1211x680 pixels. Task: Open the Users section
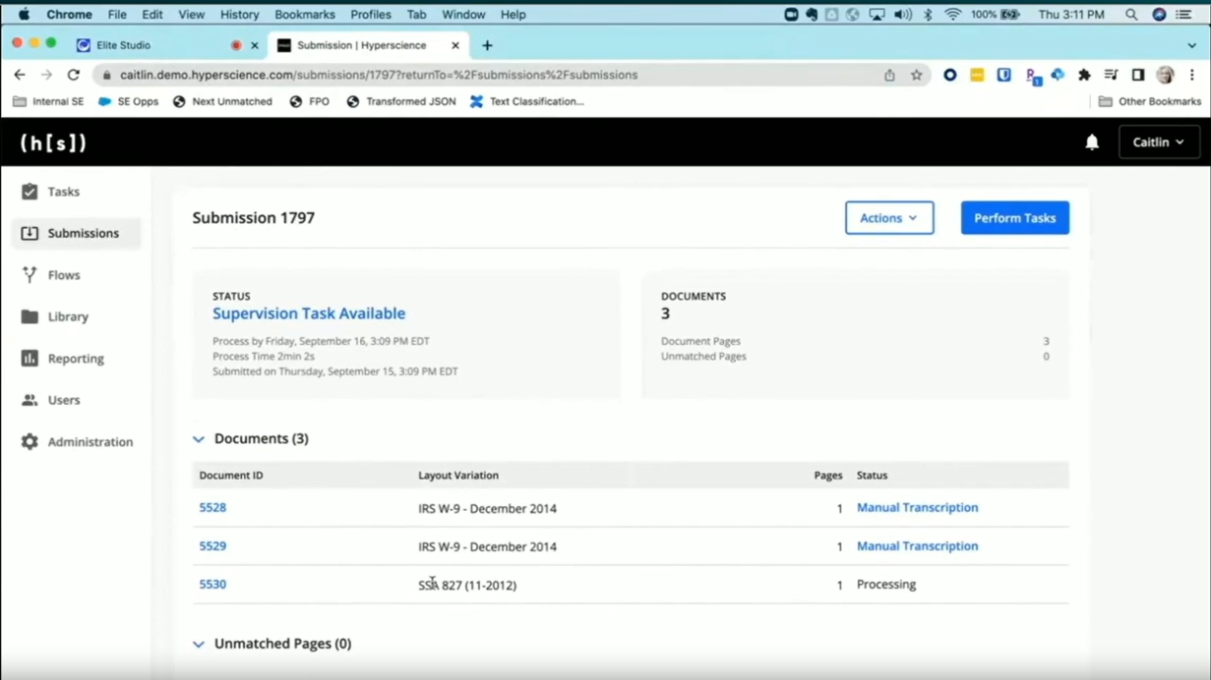(63, 400)
